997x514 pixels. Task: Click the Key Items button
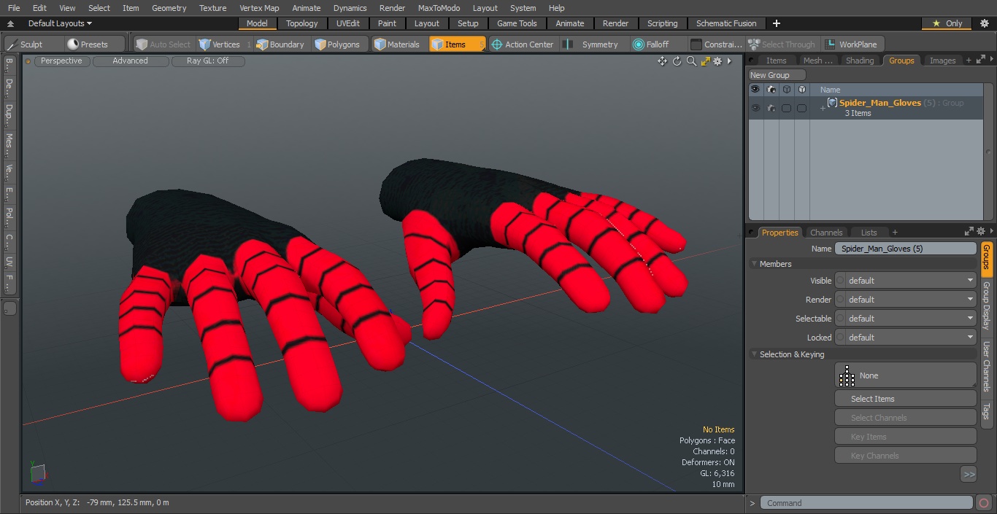[x=905, y=437]
